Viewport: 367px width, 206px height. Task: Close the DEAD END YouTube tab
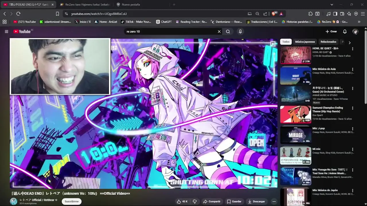[53, 5]
